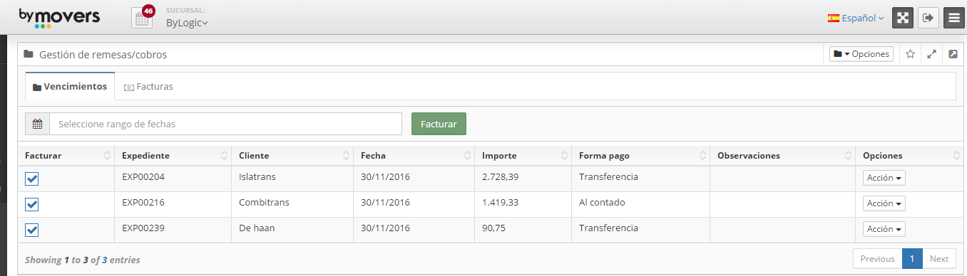Click the bymovers logo

tap(59, 18)
